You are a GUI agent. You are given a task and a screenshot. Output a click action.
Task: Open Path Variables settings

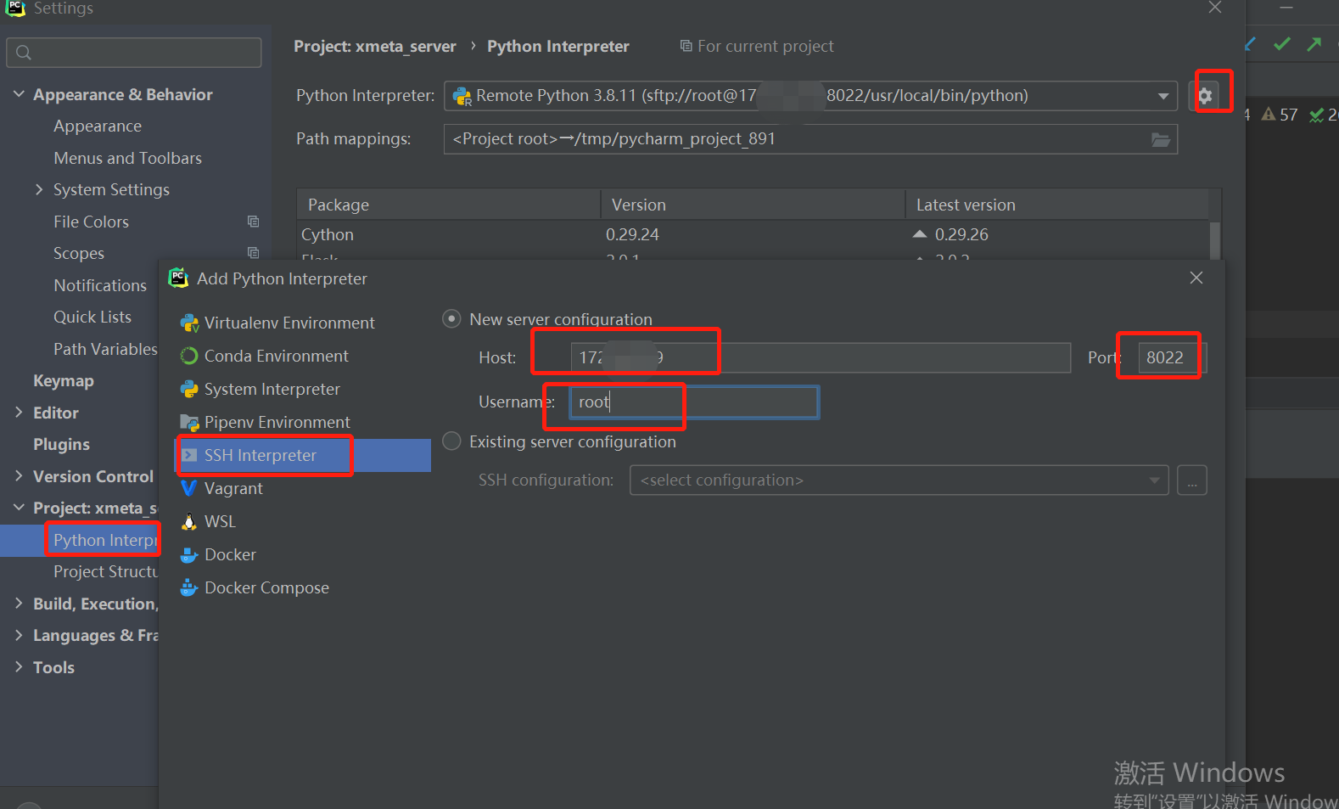click(105, 349)
